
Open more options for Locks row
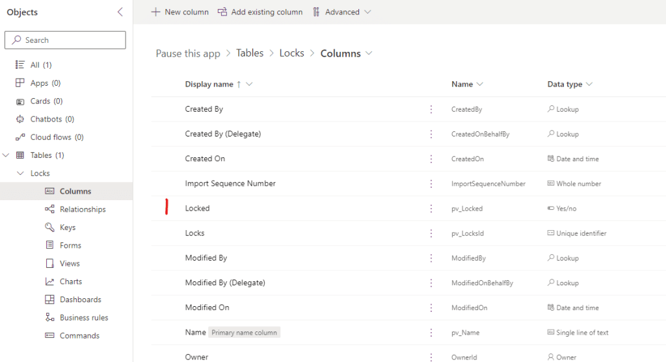[x=431, y=233]
